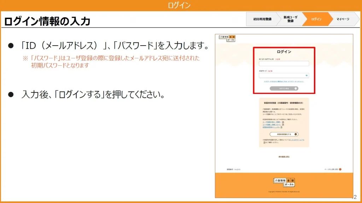
Task: Click the ID (メールアドレス) input field
Action: pyautogui.click(x=284, y=64)
